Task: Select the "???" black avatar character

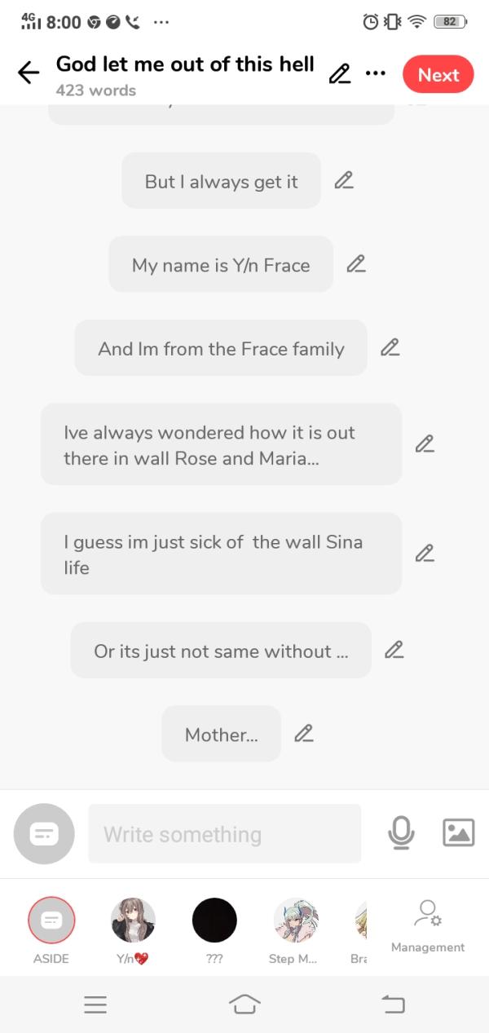Action: [214, 921]
